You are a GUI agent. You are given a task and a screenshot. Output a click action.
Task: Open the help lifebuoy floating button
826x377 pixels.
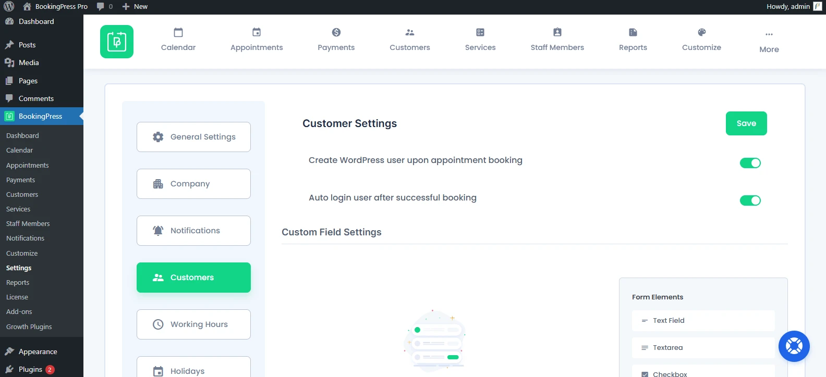[x=794, y=346]
